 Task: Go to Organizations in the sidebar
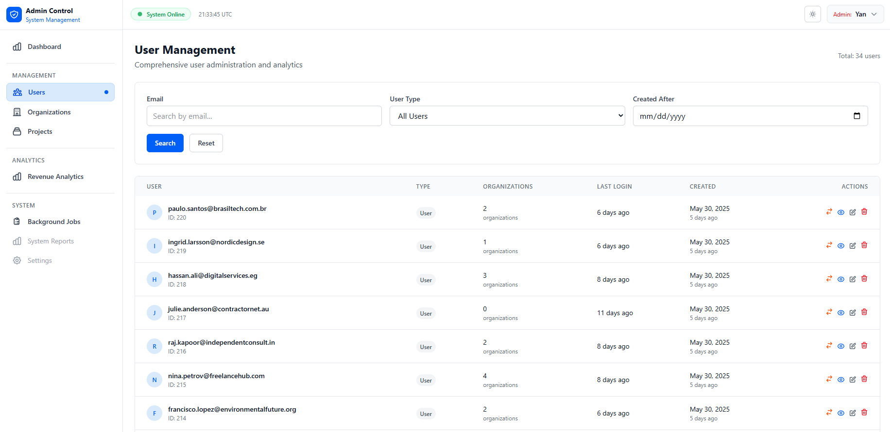point(49,112)
